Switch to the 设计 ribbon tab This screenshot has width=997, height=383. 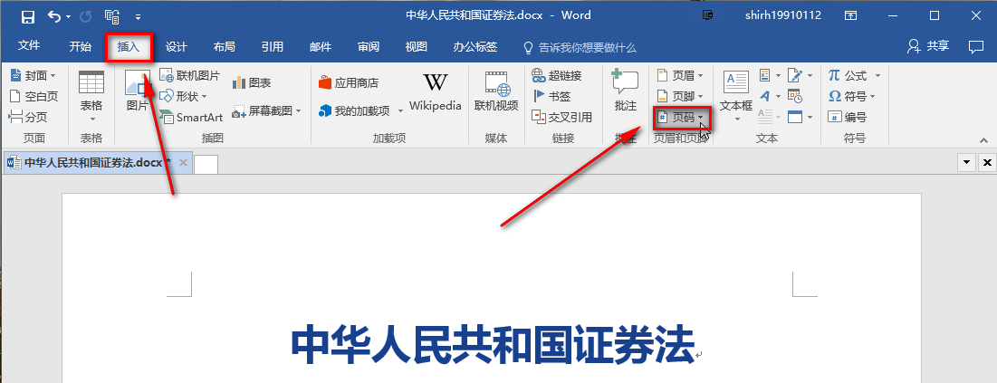coord(177,46)
